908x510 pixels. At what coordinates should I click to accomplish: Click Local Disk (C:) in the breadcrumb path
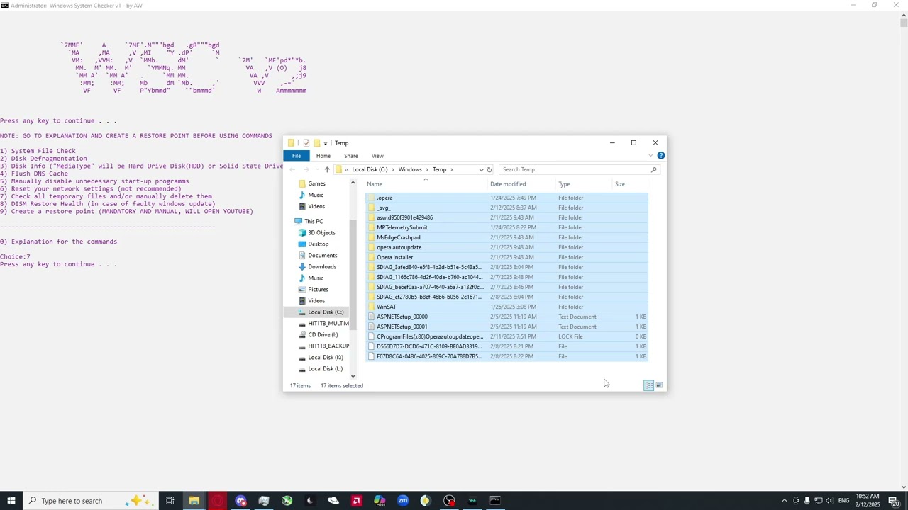[x=370, y=169]
